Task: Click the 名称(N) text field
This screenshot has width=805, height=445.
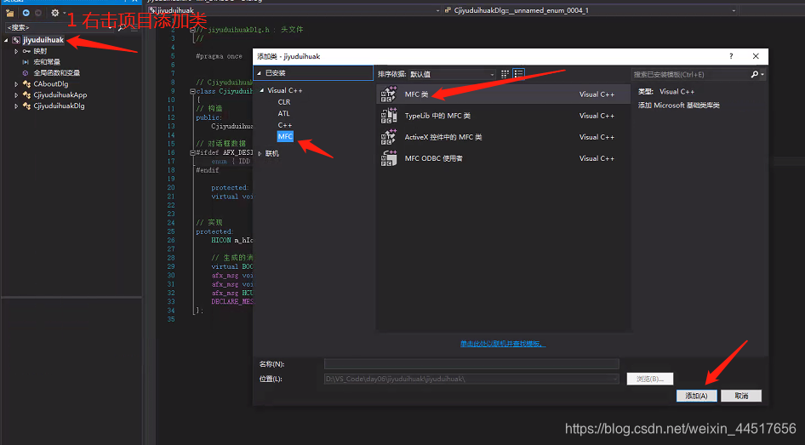Action: (x=471, y=364)
